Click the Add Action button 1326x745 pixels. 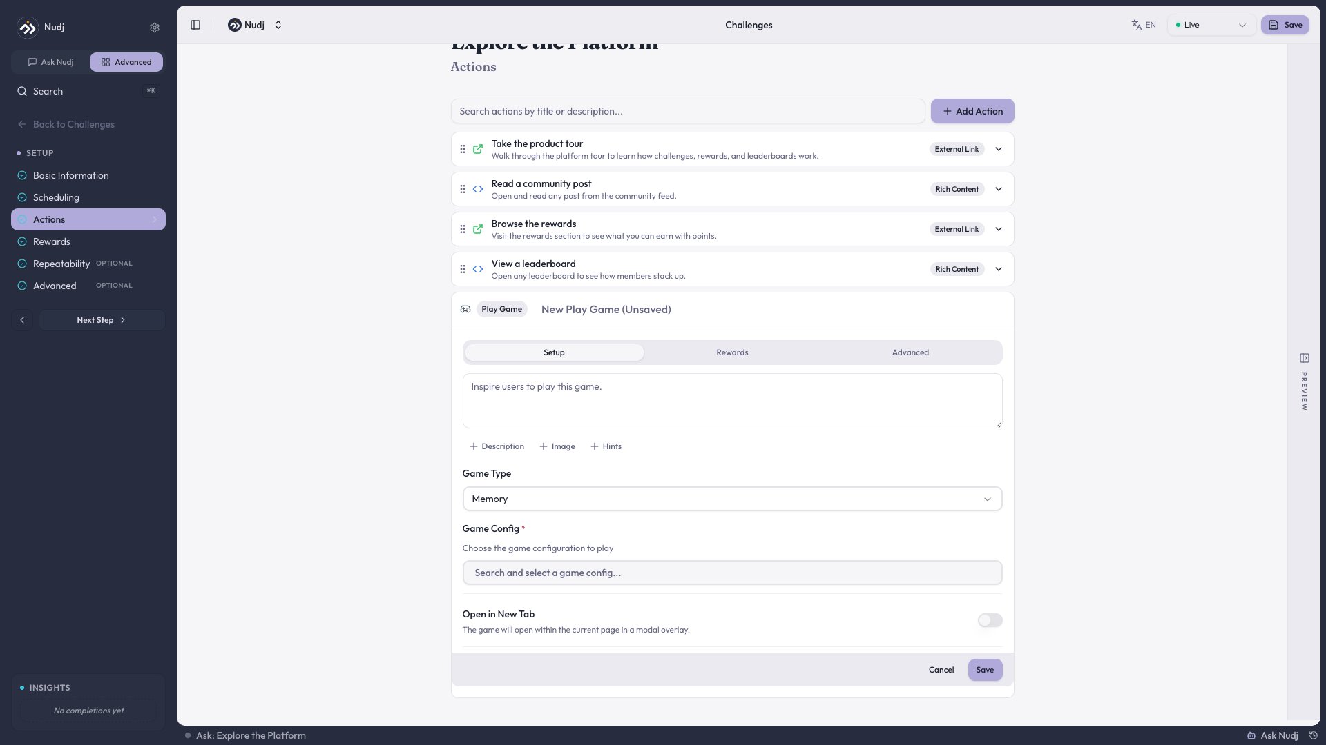(972, 111)
